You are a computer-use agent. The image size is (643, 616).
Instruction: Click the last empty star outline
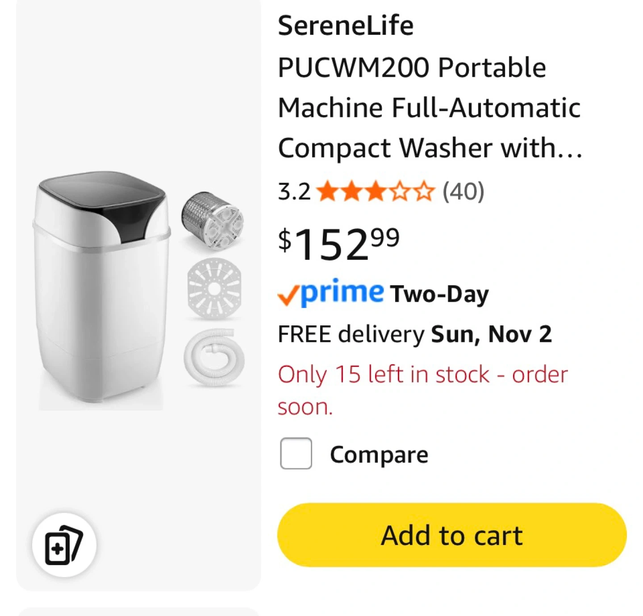pyautogui.click(x=423, y=191)
